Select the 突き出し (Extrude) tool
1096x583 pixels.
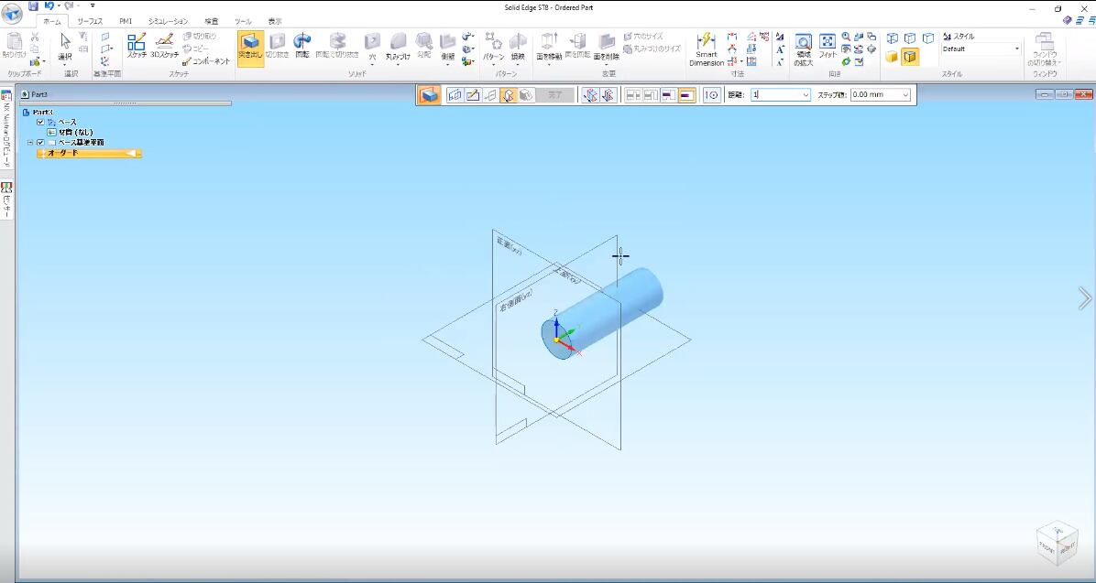click(249, 46)
